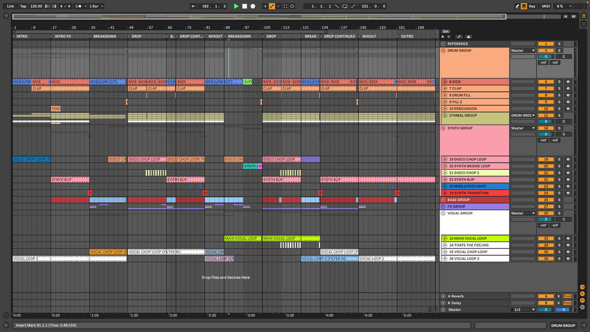Solo the 6 KICK track
The image size is (590, 332).
click(559, 82)
